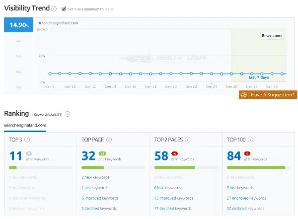This screenshot has height=219, width=298.
Task: Click the 'last 7 days' chart label
Action: [x=259, y=77]
